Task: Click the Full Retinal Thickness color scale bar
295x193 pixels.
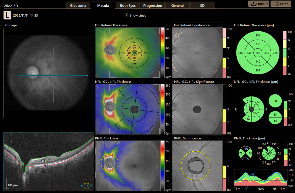Action: pyautogui.click(x=163, y=52)
